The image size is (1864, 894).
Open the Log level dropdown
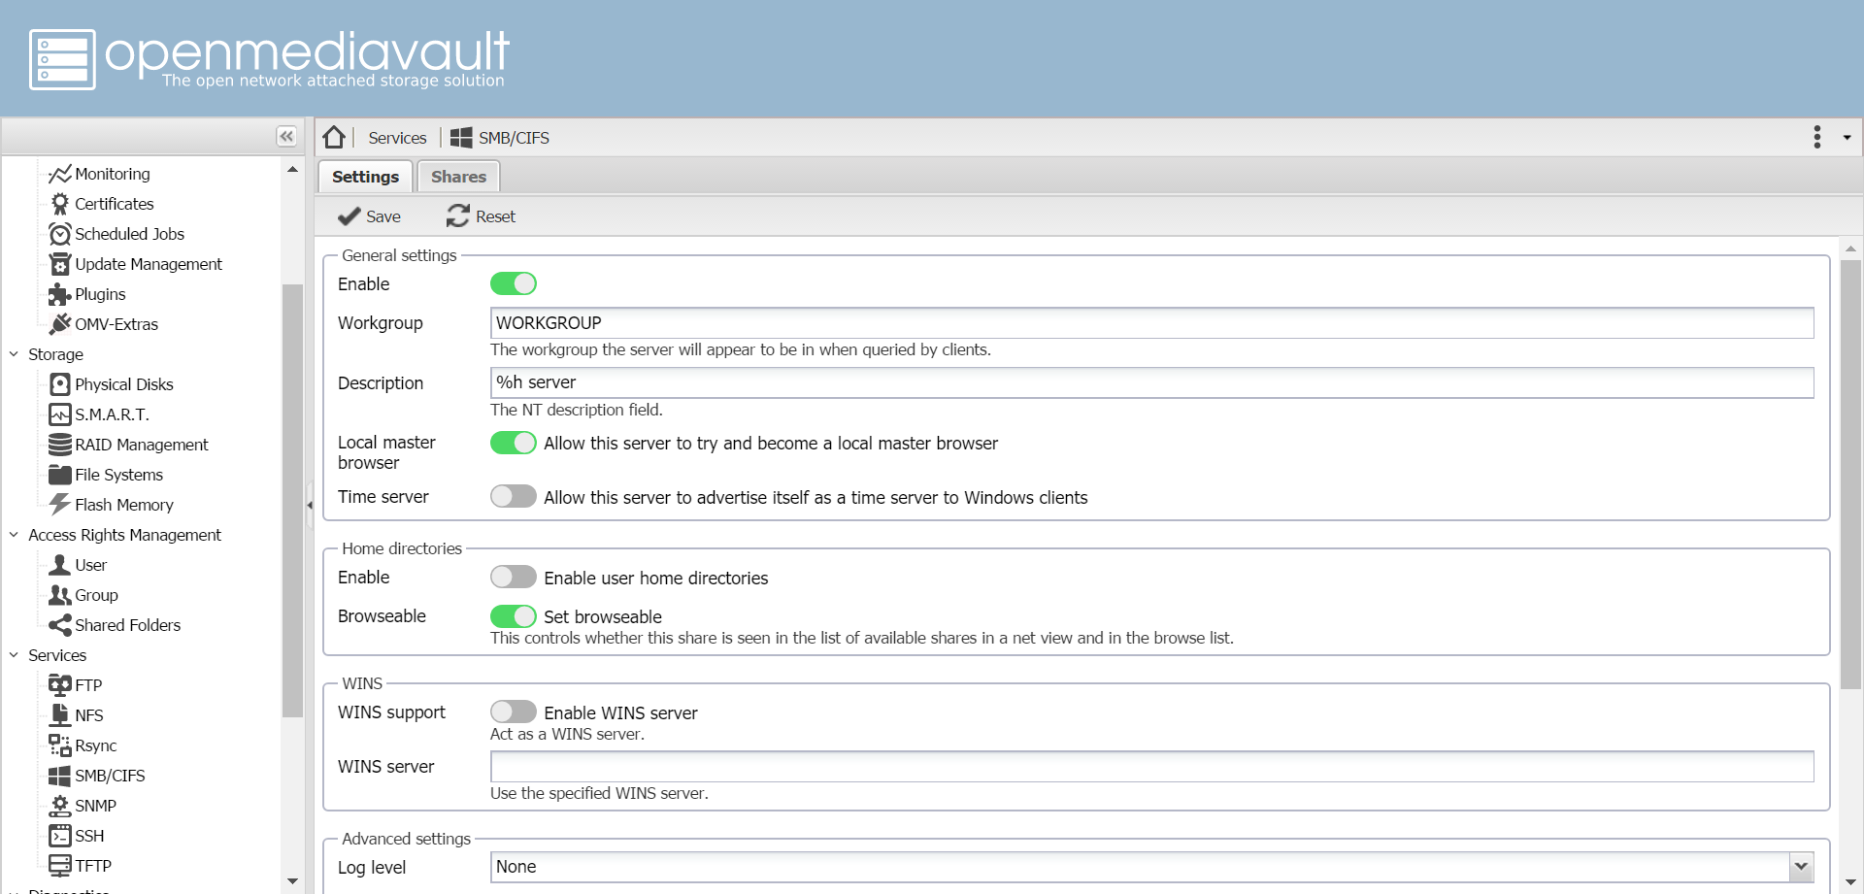click(1801, 867)
